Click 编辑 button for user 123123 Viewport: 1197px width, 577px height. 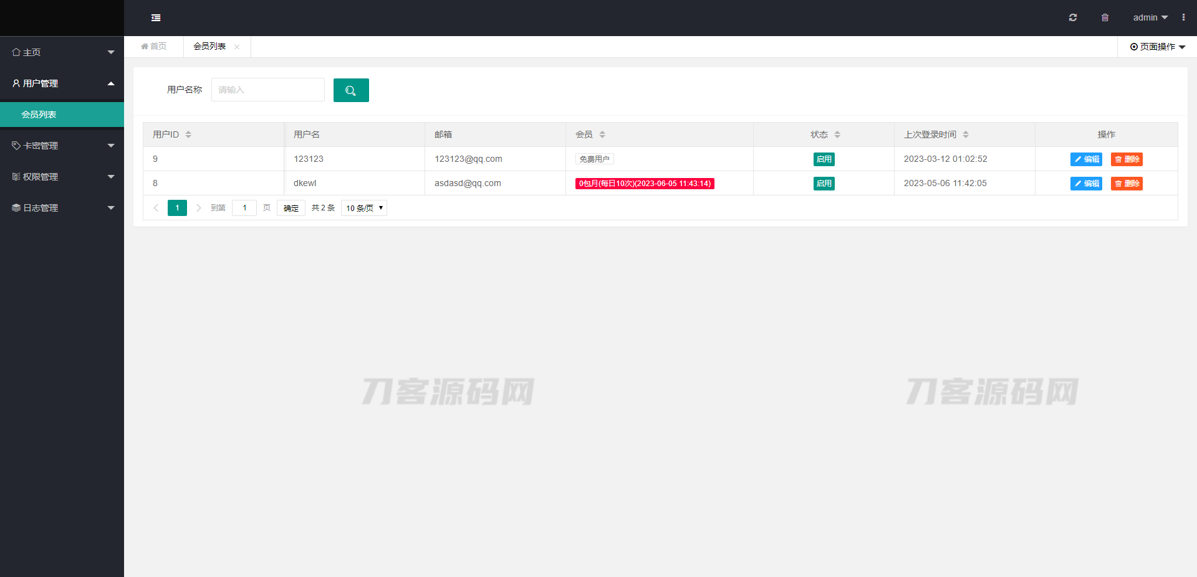tap(1086, 159)
